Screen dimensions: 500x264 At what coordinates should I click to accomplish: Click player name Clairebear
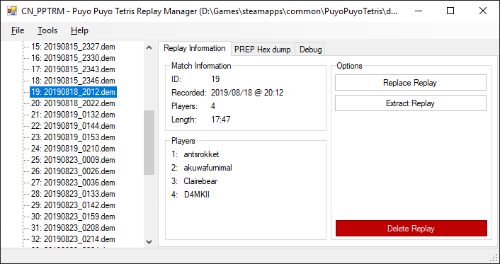(x=200, y=181)
